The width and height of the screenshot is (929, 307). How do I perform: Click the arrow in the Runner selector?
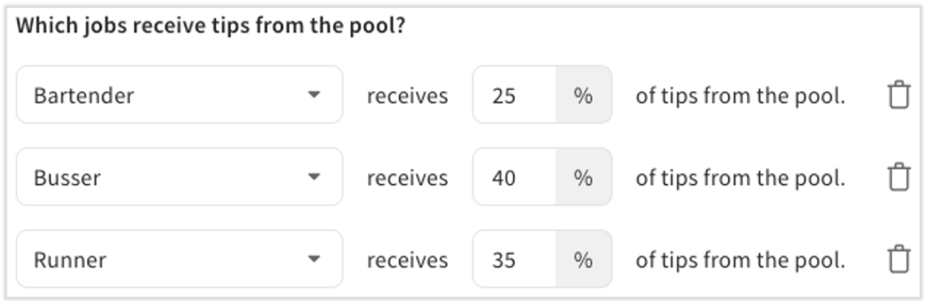pos(314,260)
